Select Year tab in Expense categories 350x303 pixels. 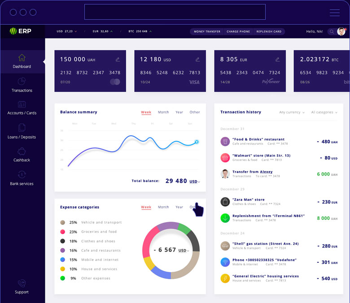coord(179,207)
